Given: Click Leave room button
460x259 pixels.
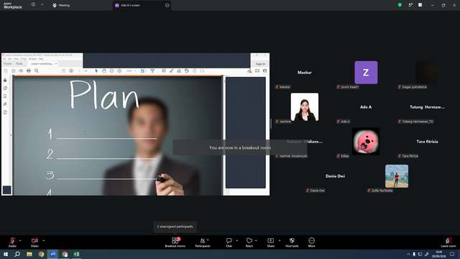Looking at the screenshot, I should click(448, 242).
